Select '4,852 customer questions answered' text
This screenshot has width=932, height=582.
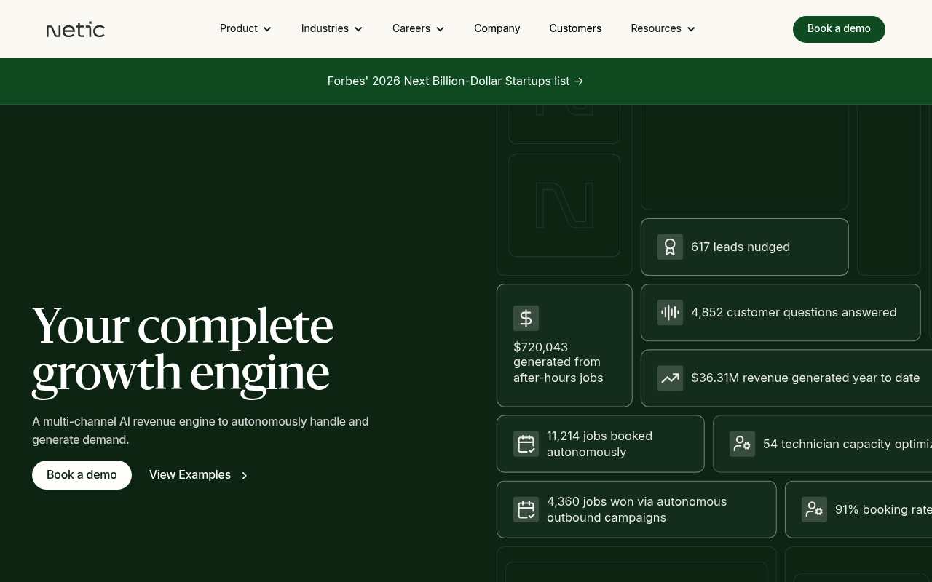coord(794,312)
